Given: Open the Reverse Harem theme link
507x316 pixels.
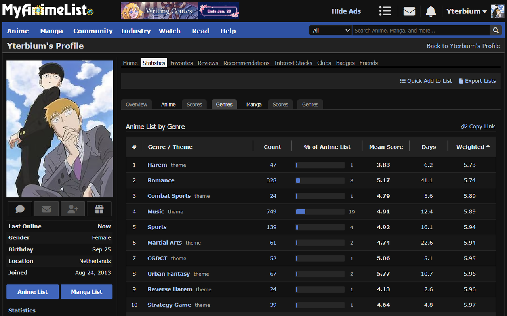Looking at the screenshot, I should [x=170, y=289].
